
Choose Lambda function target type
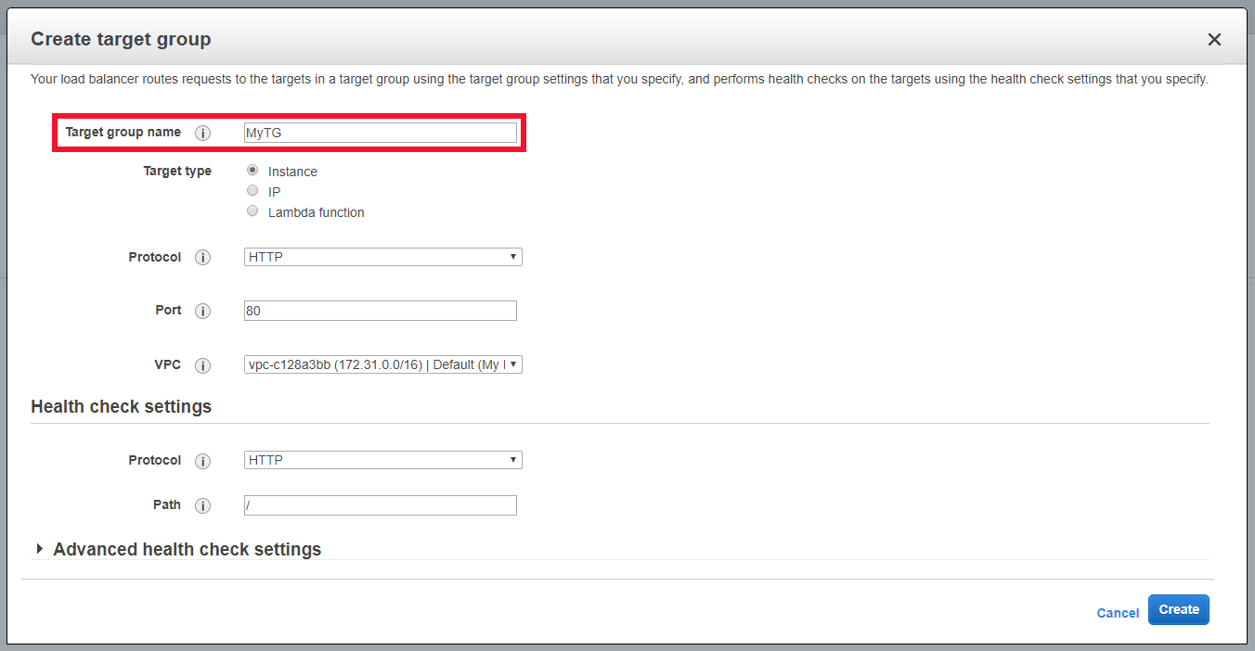click(252, 211)
